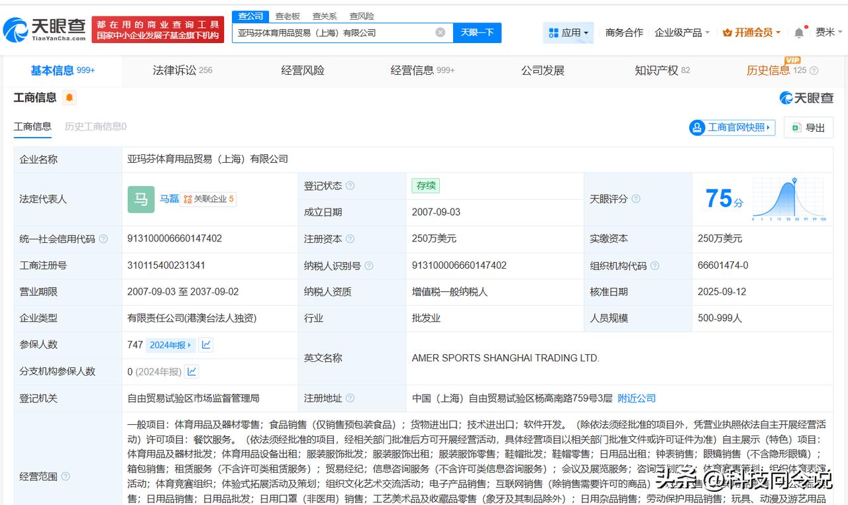Click the credit code 913100006660147402 beside 统一社会信用代码
The image size is (848, 505).
tap(175, 239)
